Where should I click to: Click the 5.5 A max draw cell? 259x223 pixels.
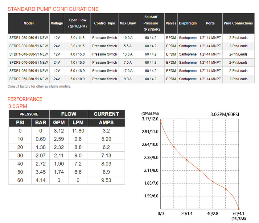(x=128, y=46)
